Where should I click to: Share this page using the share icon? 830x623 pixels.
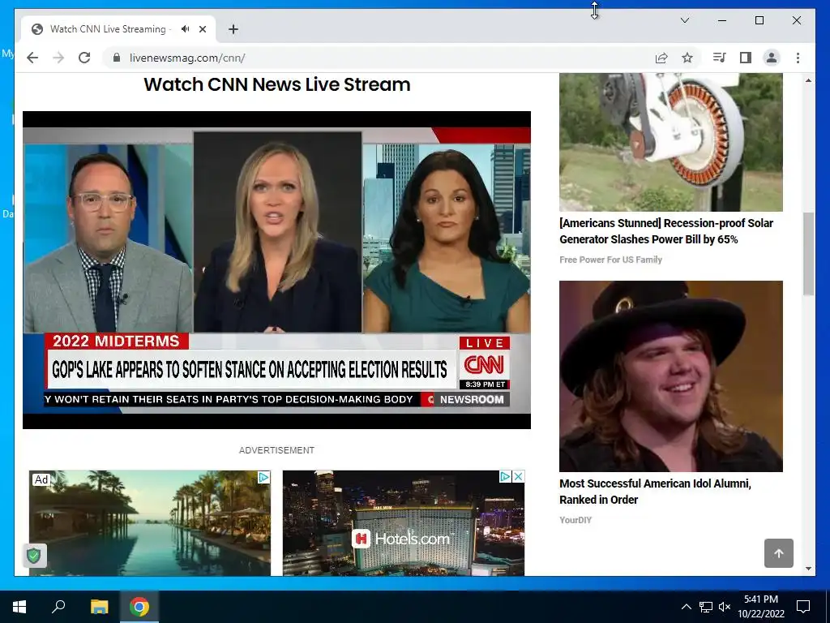tap(661, 58)
